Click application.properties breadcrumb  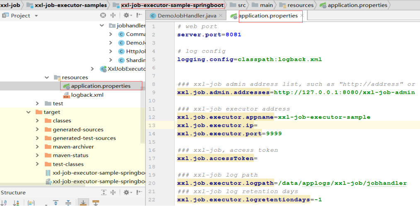click(x=357, y=5)
